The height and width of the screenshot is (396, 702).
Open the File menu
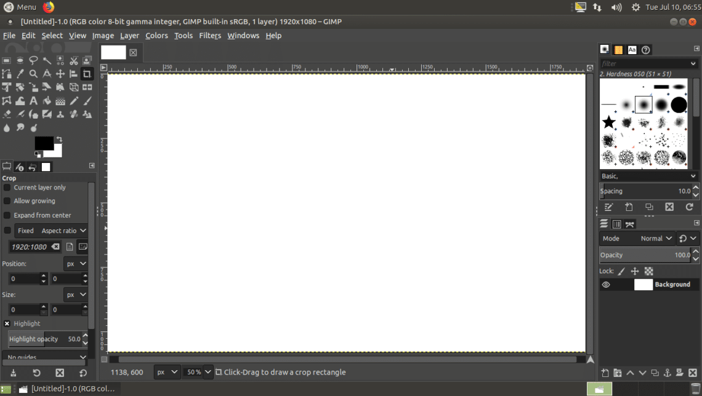[9, 36]
